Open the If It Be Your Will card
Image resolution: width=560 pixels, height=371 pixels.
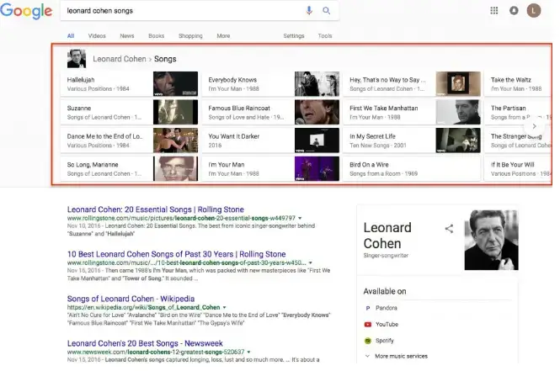[518, 169]
